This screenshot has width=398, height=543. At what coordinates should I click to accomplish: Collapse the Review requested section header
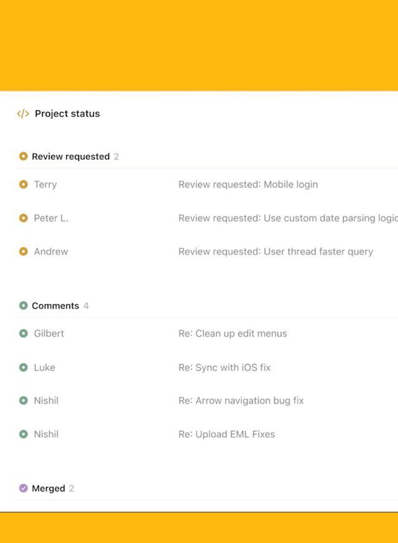pyautogui.click(x=70, y=157)
